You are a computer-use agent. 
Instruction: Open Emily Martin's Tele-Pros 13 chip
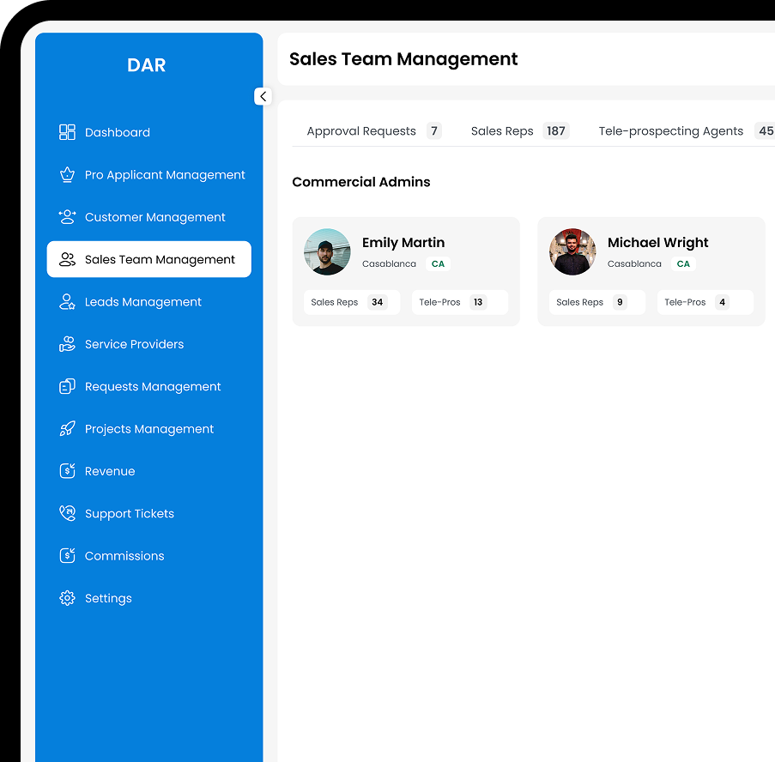click(x=460, y=302)
